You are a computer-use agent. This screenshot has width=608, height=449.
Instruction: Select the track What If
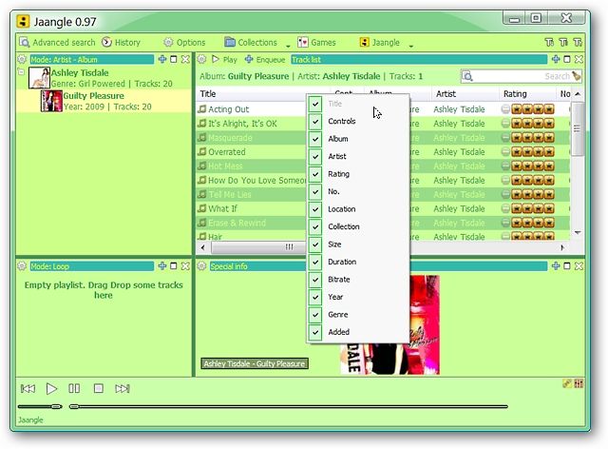click(x=222, y=208)
